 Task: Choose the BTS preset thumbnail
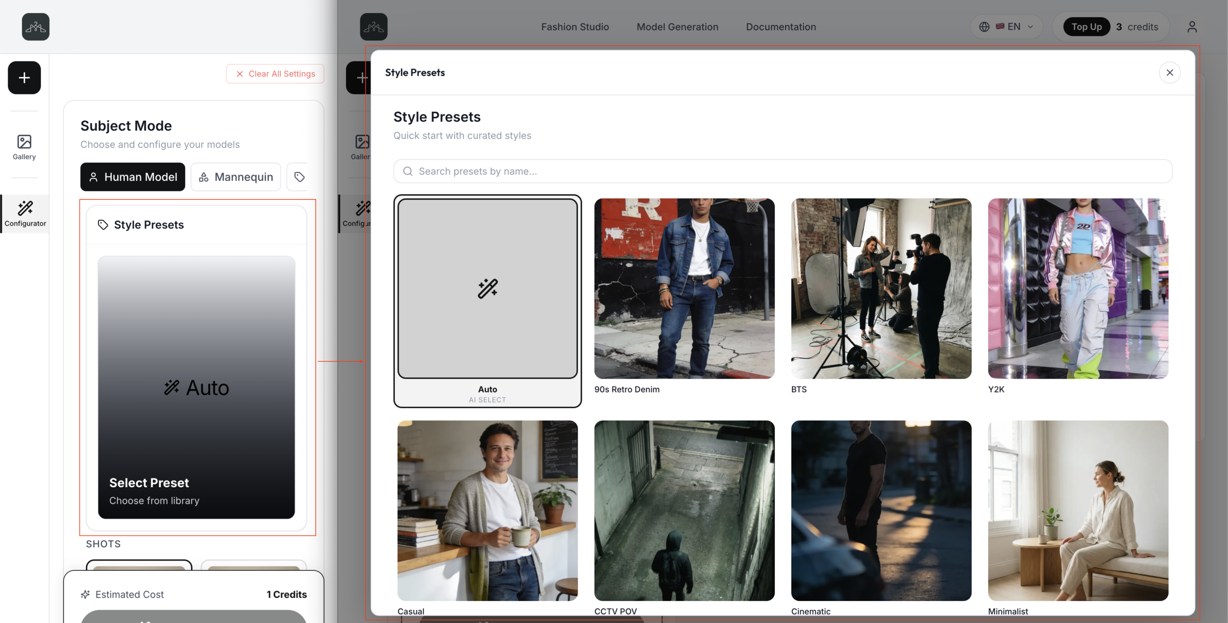(881, 288)
